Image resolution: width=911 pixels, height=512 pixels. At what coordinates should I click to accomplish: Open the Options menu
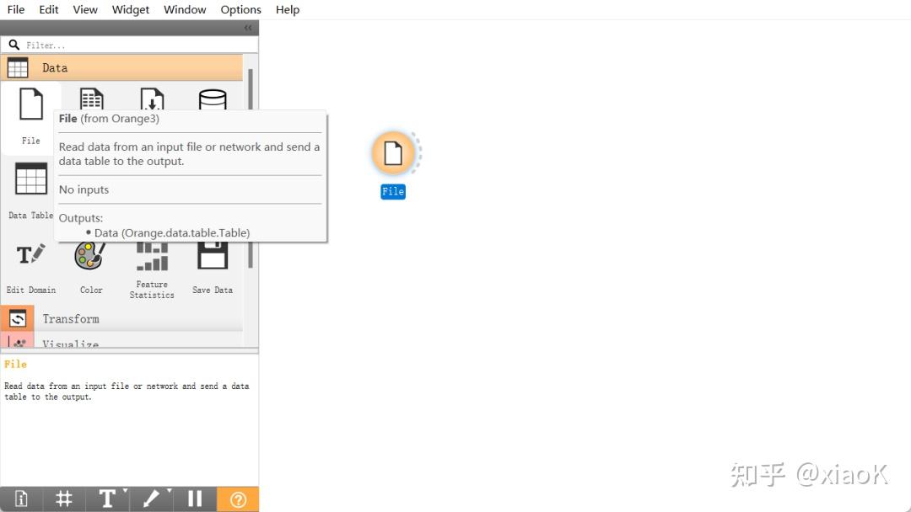coord(240,10)
